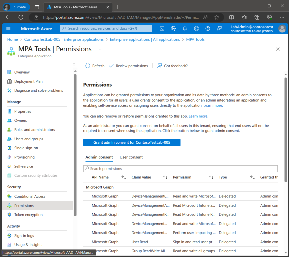Image resolution: width=289 pixels, height=257 pixels.
Task: Open the Help question mark icon
Action: pos(208,28)
